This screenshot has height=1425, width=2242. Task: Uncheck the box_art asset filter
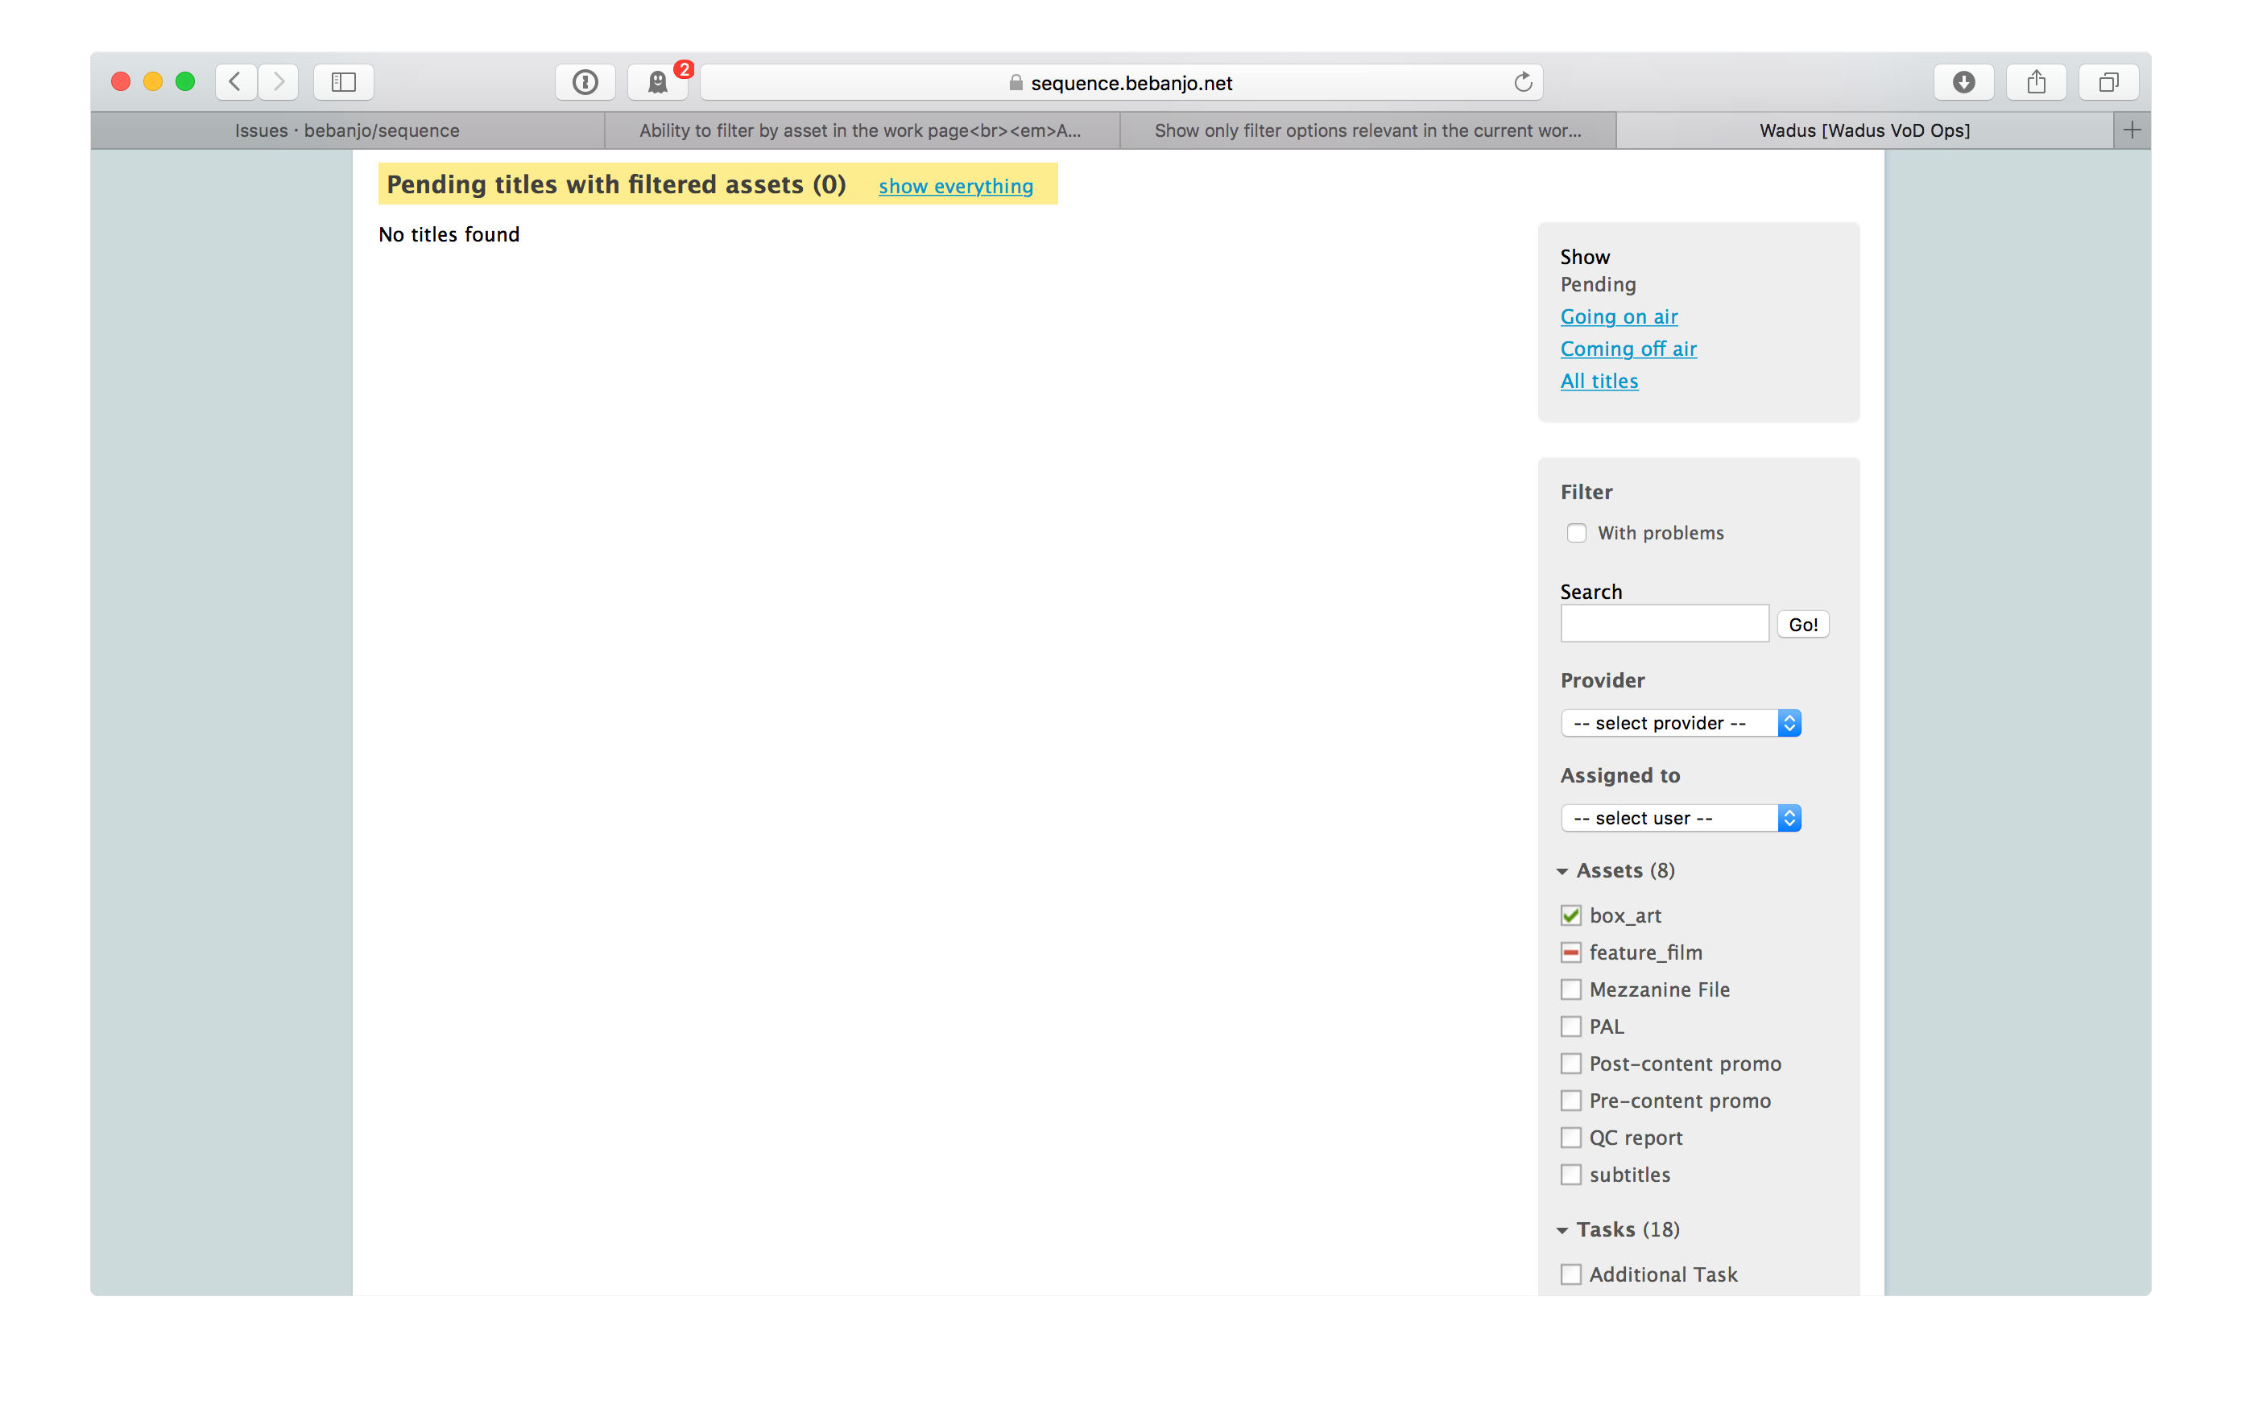pyautogui.click(x=1570, y=915)
